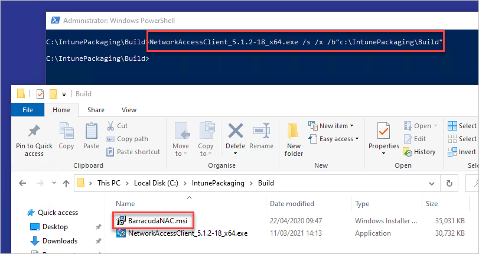Switch to the Share ribbon tab
The image size is (479, 254).
(x=96, y=110)
